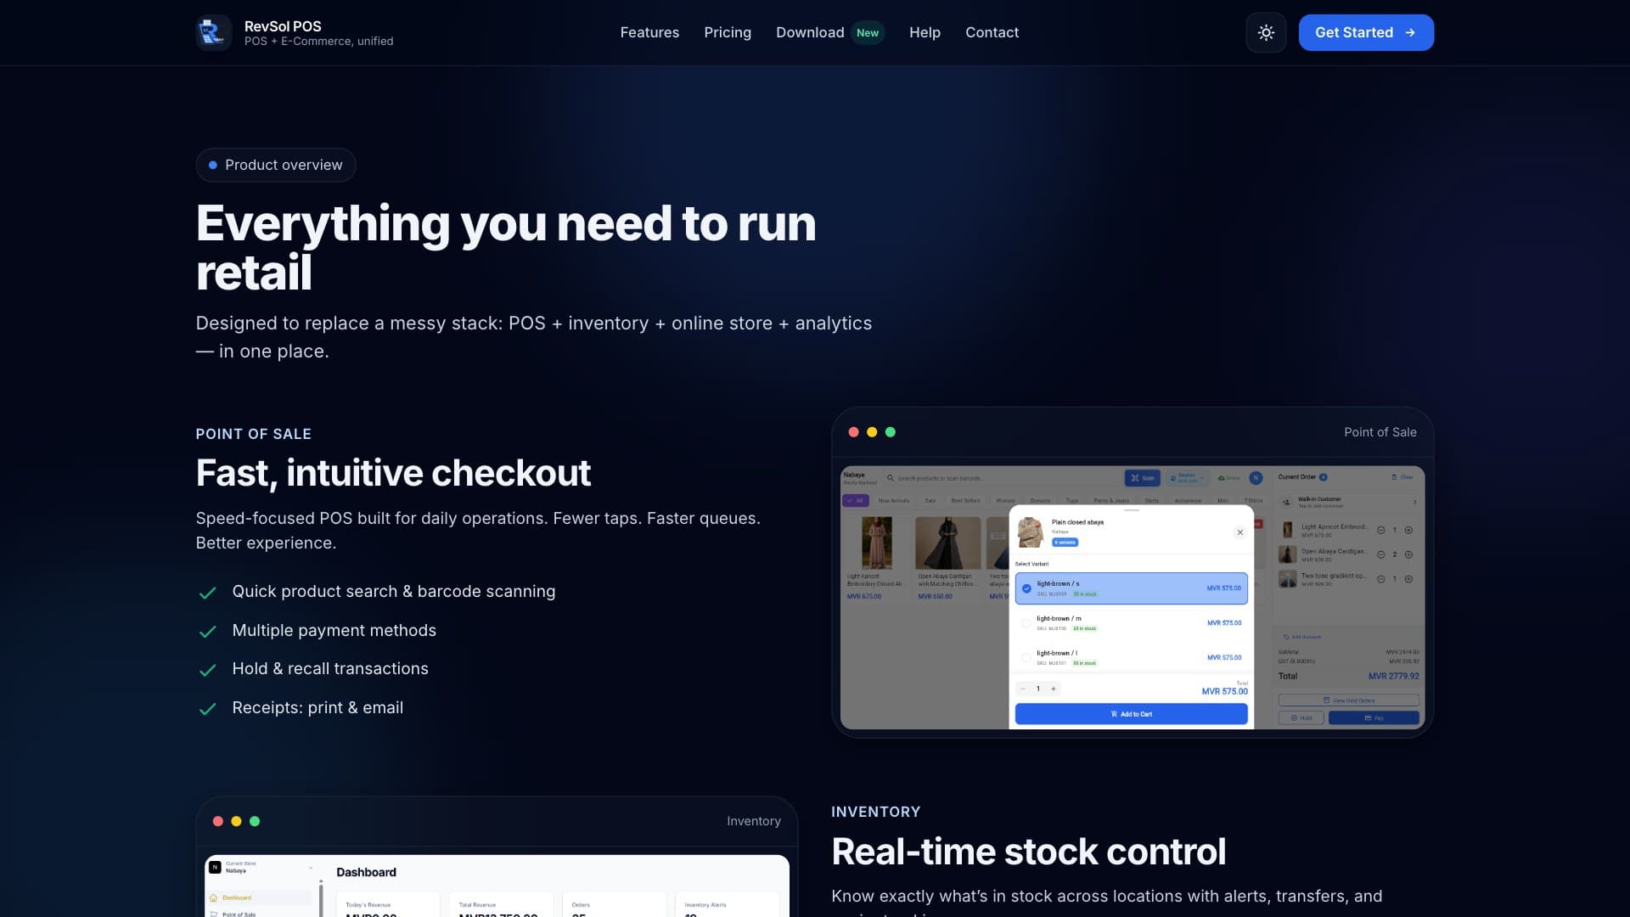Click the Open Abaya Cardigan product thumbnail
The height and width of the screenshot is (917, 1630).
(947, 543)
